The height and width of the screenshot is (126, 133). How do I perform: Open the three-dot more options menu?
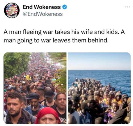(x=128, y=7)
